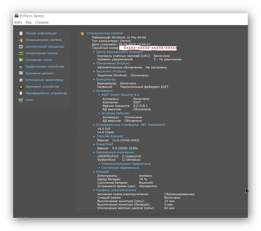Open the Общая информация section

[x=41, y=33]
